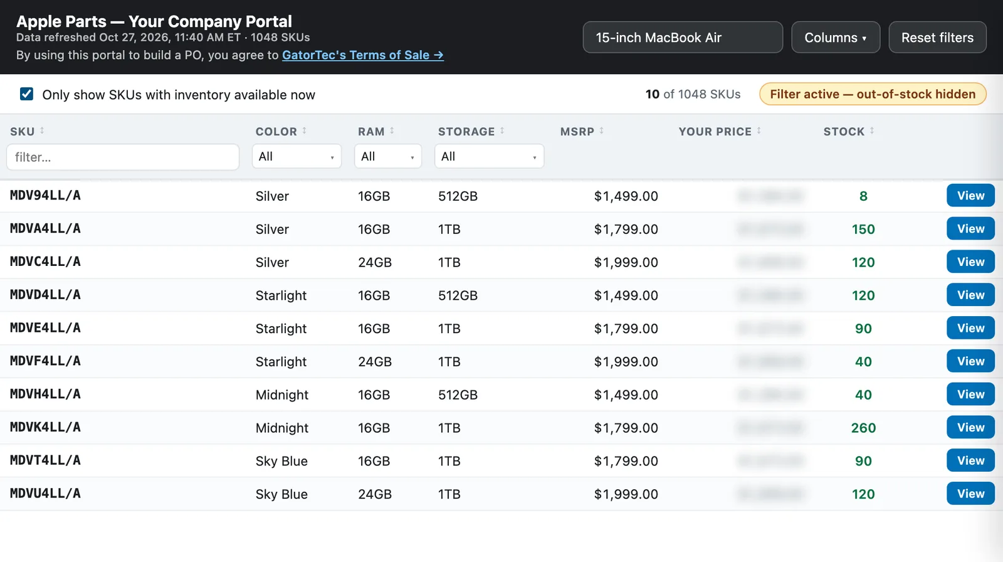View the Sky Blue MDVT4LL/A item
Screen dimensions: 1003x562
click(970, 461)
